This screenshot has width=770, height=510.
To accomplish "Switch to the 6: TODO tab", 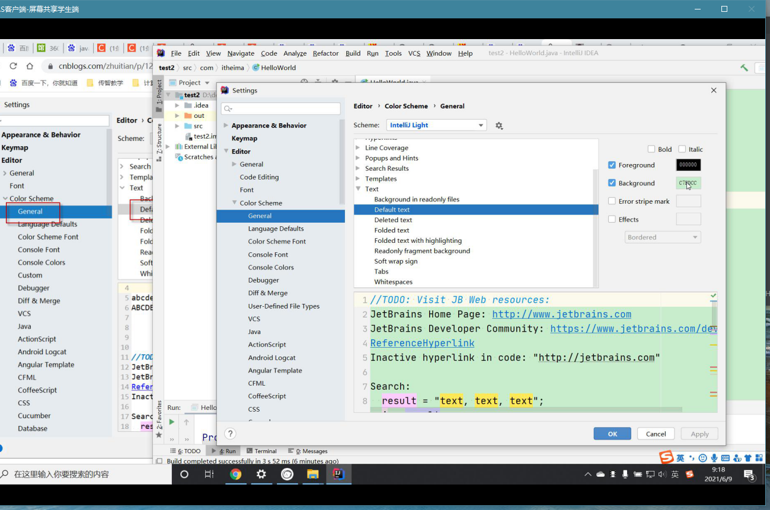I will pyautogui.click(x=186, y=451).
